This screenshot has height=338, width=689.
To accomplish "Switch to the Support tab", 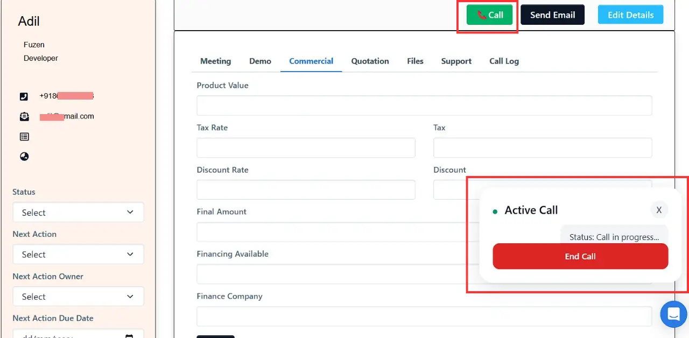I will (x=456, y=61).
